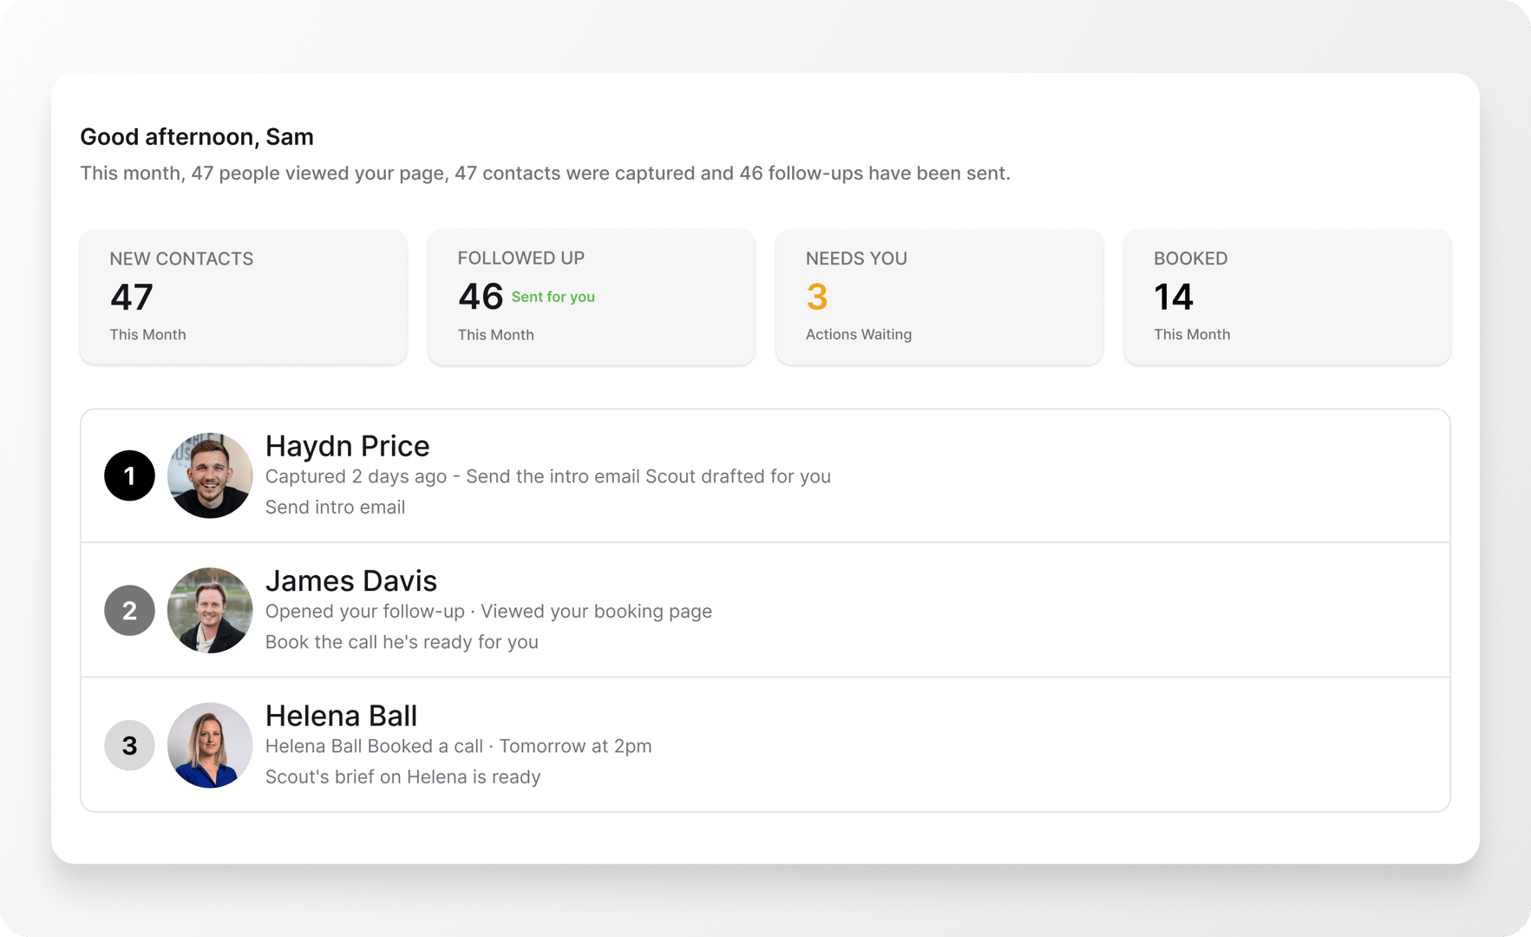Screen dimensions: 1531x937
Task: Open James Davis's profile photo
Action: 210,611
